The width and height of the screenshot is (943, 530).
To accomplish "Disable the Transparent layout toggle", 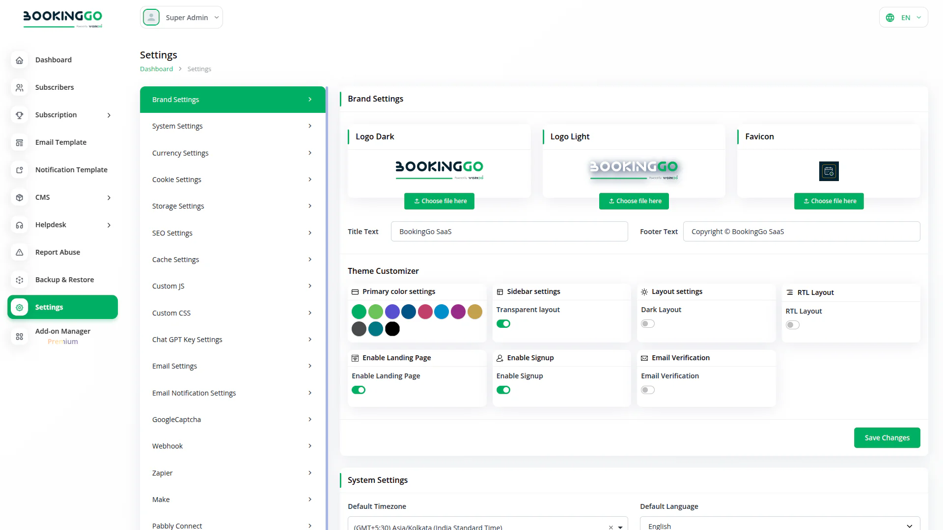I will click(x=503, y=324).
